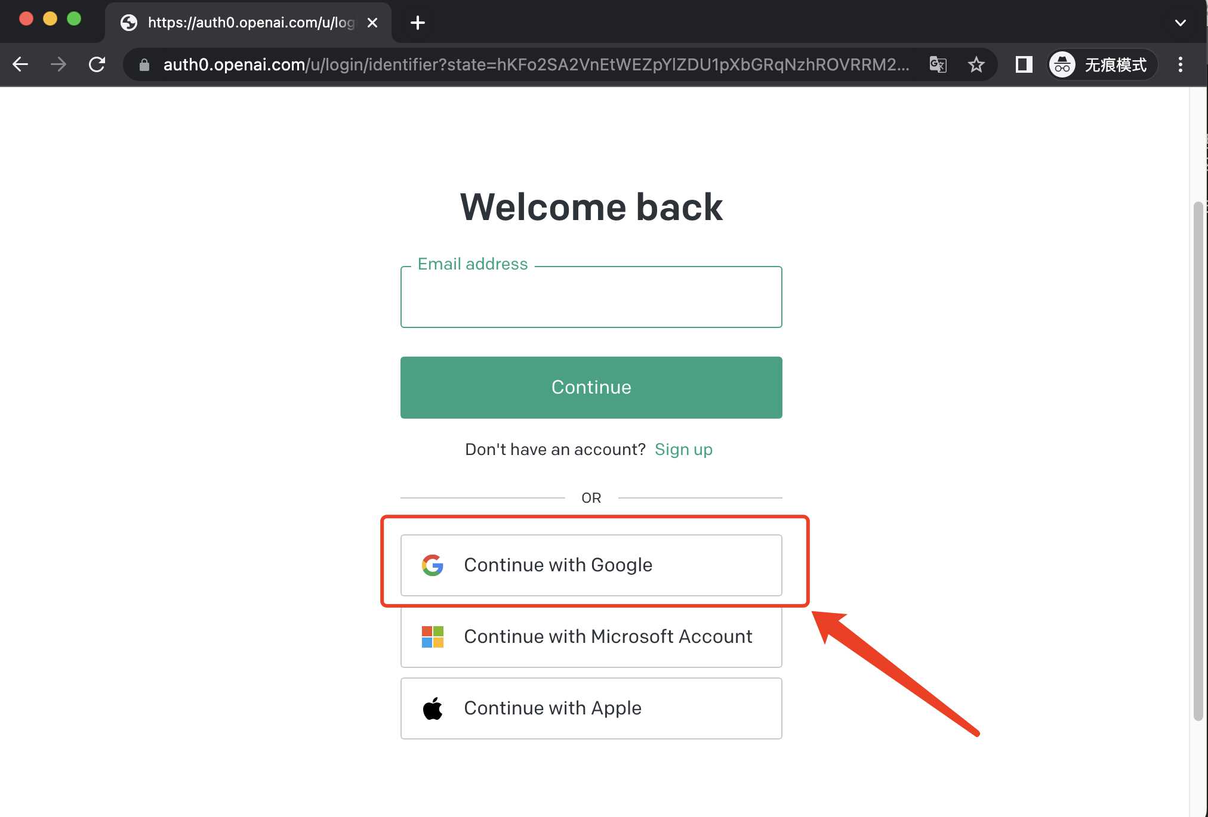
Task: Choose Continue with Microsoft Account
Action: (591, 636)
